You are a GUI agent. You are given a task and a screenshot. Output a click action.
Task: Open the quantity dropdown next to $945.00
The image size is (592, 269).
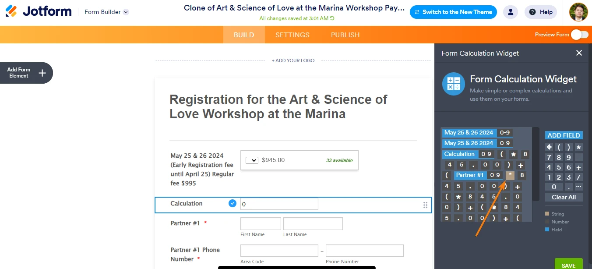coord(252,160)
